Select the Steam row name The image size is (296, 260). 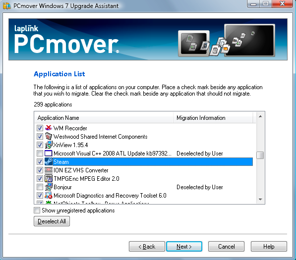[61, 162]
